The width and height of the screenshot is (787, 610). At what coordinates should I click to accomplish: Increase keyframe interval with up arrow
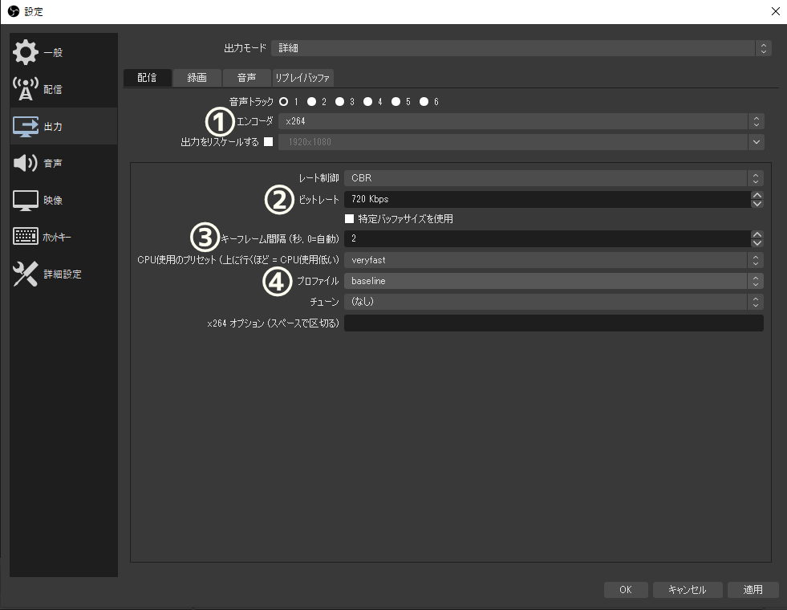pos(757,234)
